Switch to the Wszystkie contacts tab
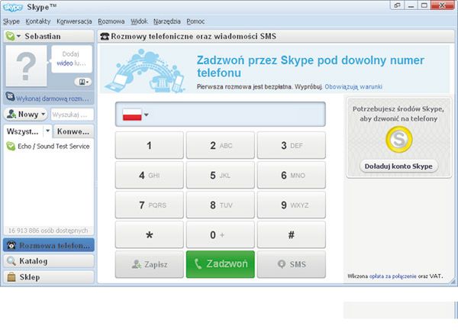 tap(23, 132)
